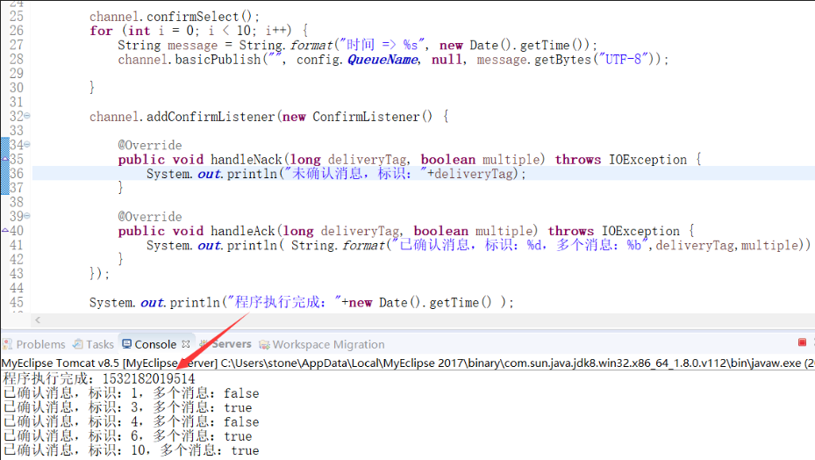
Task: Click String.format call on line 27
Action: (285, 46)
